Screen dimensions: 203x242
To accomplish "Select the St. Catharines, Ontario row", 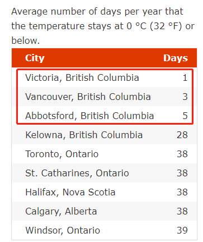I will tap(104, 173).
